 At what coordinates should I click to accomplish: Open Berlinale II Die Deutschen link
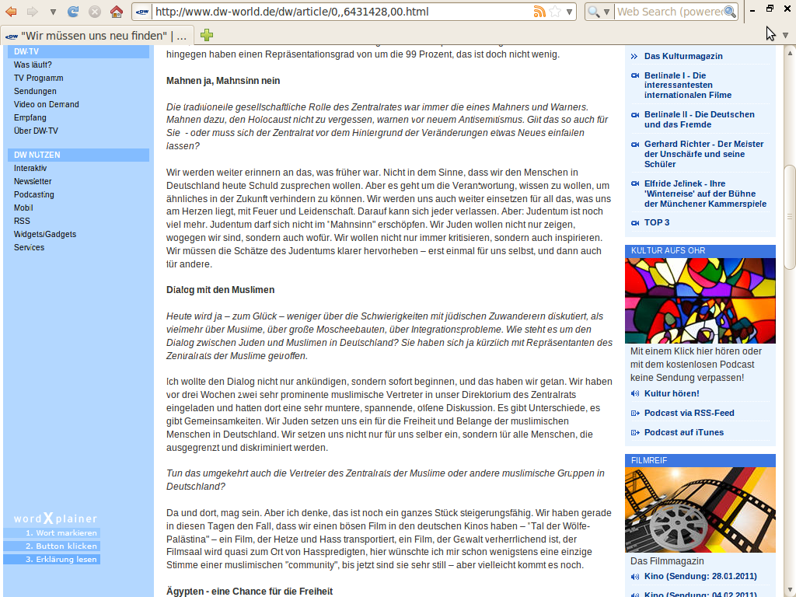(x=700, y=120)
